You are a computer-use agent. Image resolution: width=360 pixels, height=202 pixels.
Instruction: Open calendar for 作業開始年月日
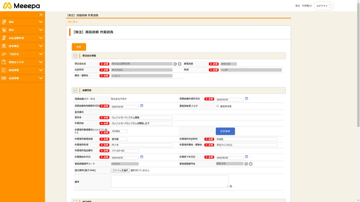click(x=141, y=157)
